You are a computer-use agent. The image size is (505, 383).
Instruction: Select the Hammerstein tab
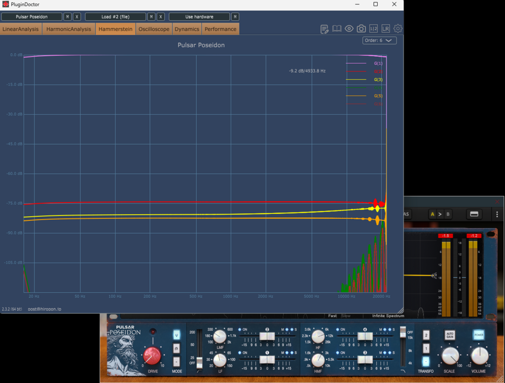(x=115, y=29)
